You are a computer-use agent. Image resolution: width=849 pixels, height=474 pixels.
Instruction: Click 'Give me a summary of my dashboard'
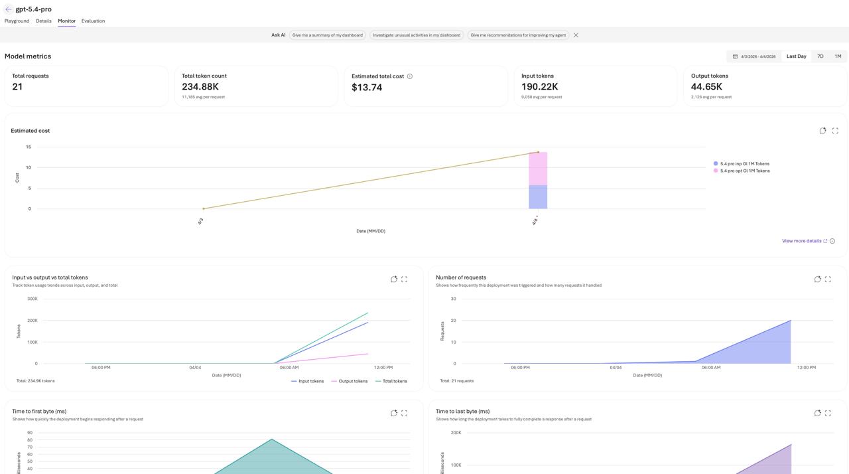click(x=327, y=35)
